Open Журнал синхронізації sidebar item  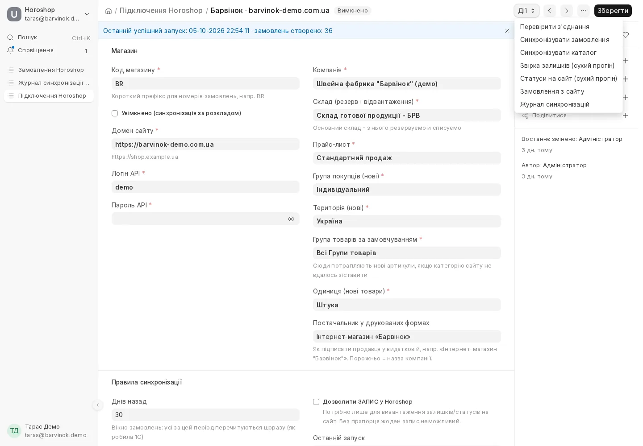click(x=49, y=83)
